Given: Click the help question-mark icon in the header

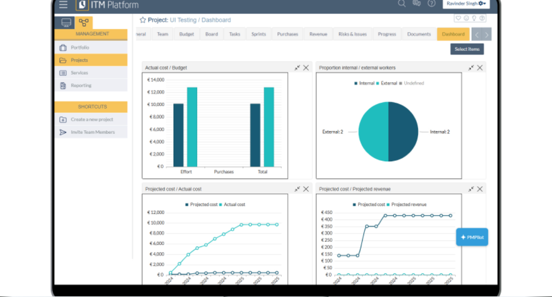Looking at the screenshot, I should click(431, 4).
